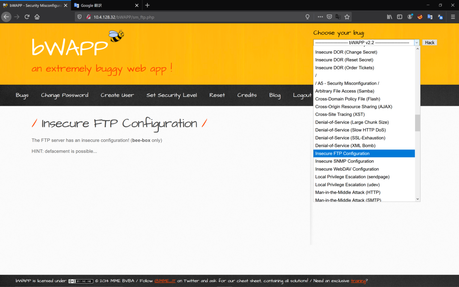The image size is (459, 287).
Task: Click Reset in the navigation bar
Action: (217, 95)
